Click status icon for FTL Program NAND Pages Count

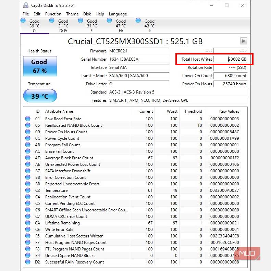click(x=28, y=249)
